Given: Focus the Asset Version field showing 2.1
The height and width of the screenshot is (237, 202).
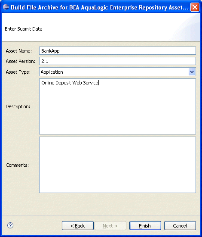Looking at the screenshot, I should tap(117, 61).
